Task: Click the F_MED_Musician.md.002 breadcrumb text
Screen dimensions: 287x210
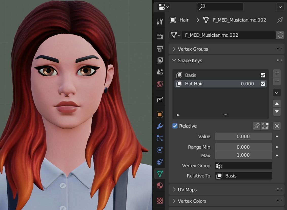Action: [239, 20]
